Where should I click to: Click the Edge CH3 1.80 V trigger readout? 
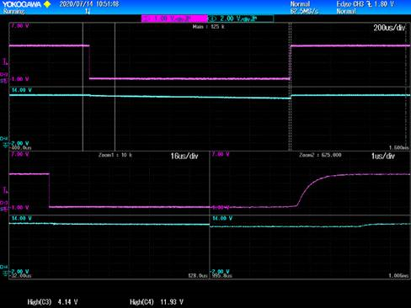click(x=366, y=4)
